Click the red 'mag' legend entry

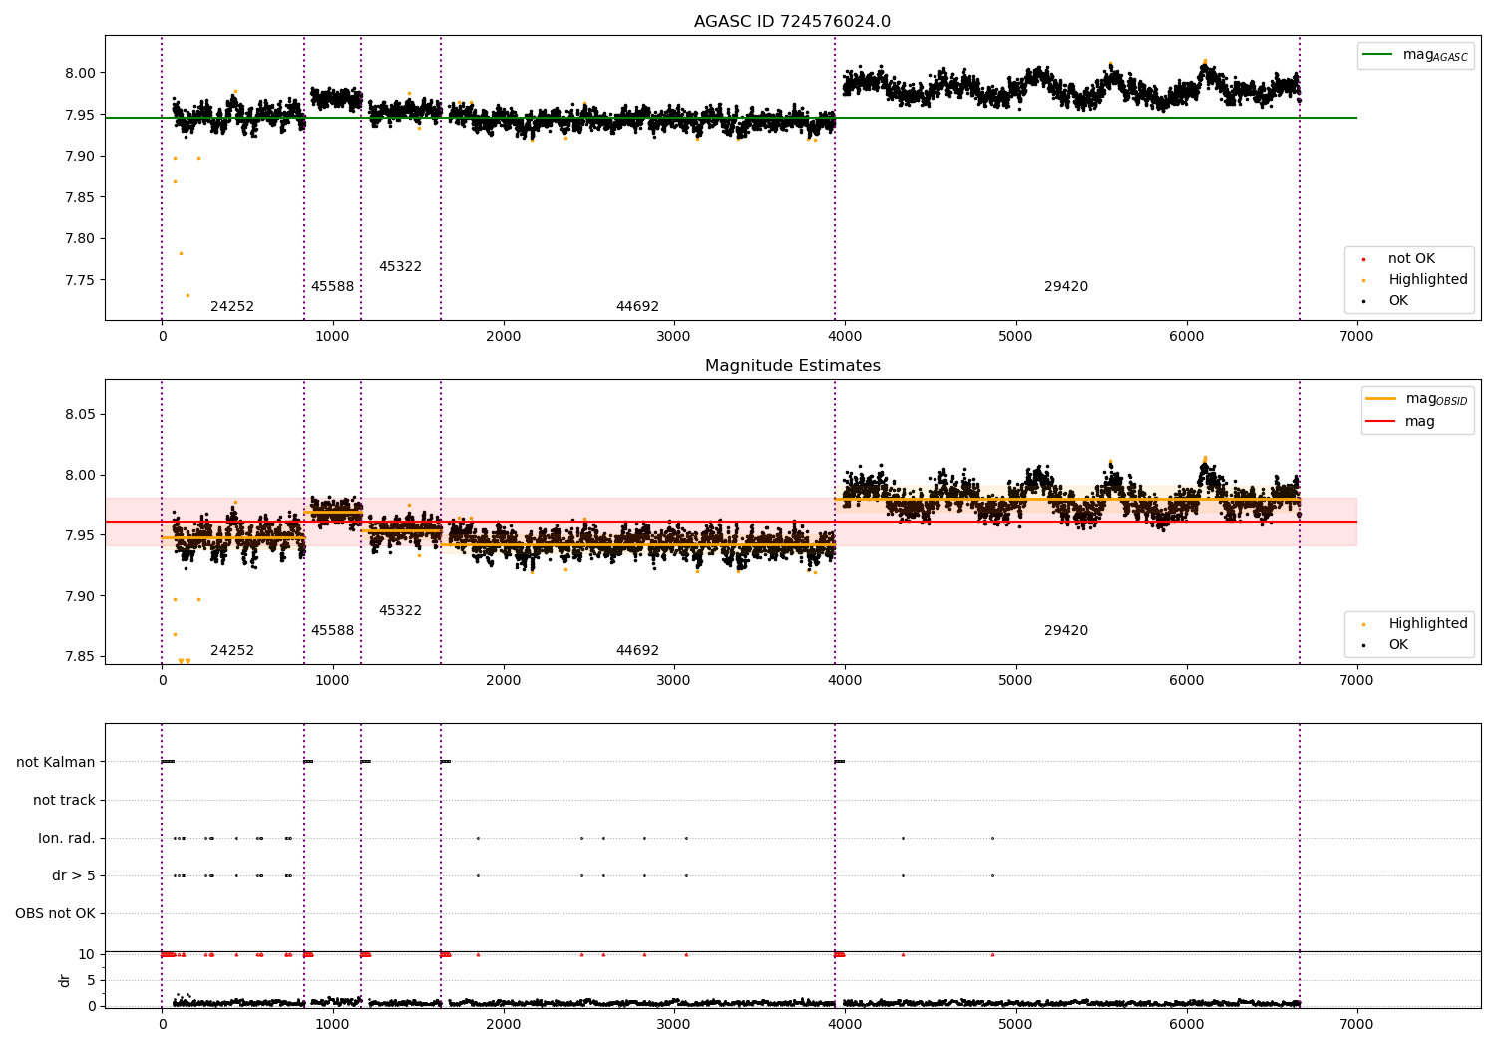tap(1400, 422)
